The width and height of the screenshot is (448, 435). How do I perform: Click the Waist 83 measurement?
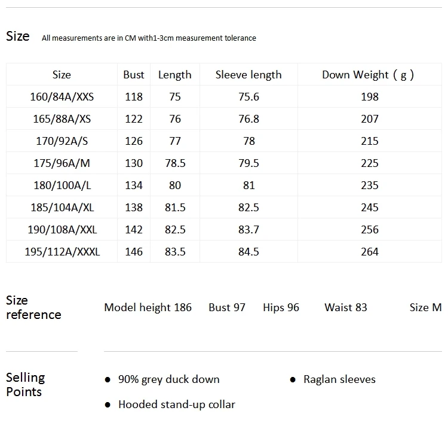[x=346, y=308]
